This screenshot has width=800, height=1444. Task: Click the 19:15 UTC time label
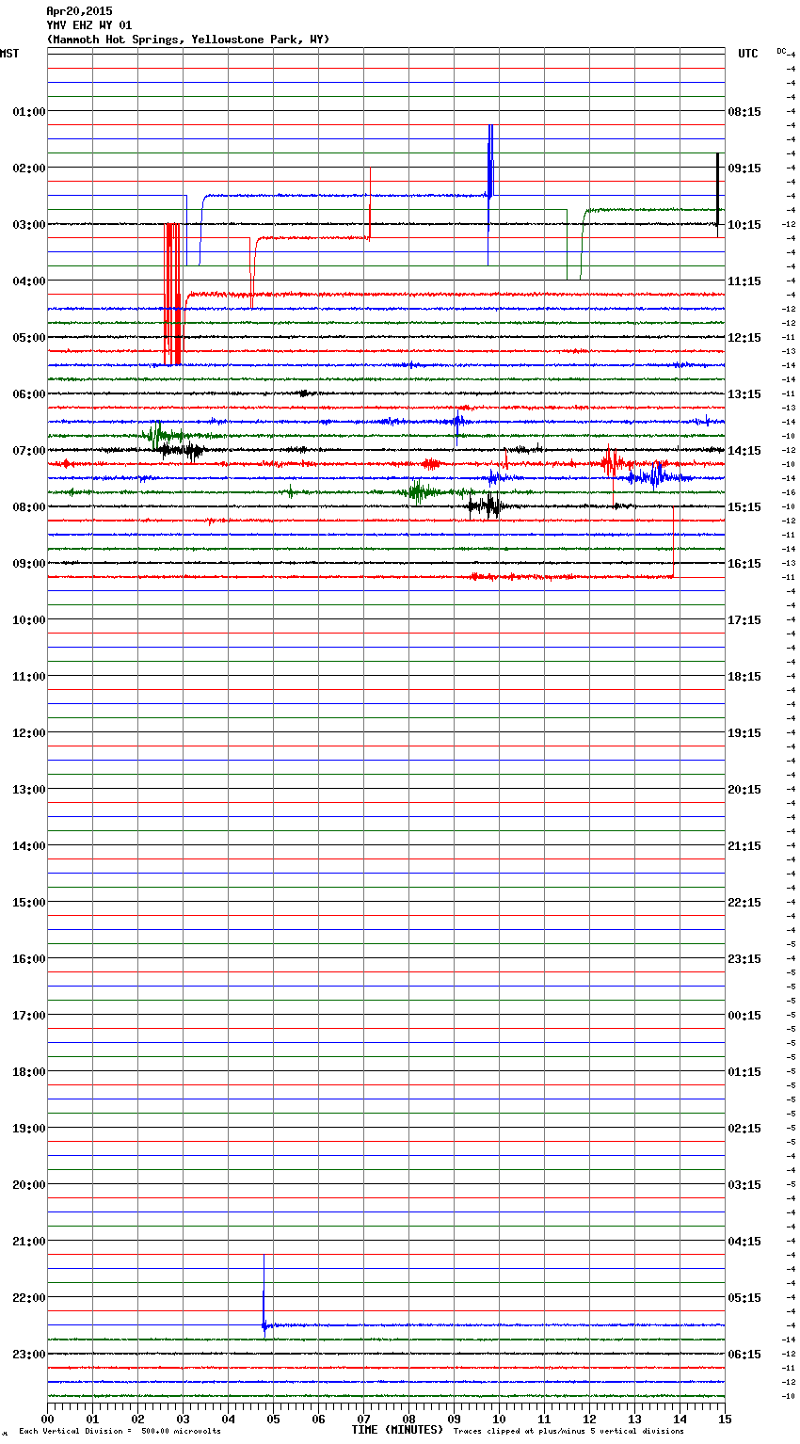pyautogui.click(x=744, y=732)
